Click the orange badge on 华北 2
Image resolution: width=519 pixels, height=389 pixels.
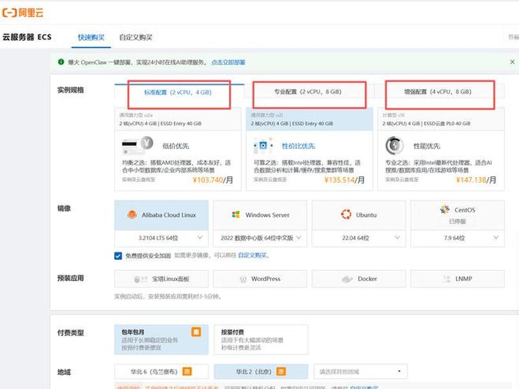point(281,371)
